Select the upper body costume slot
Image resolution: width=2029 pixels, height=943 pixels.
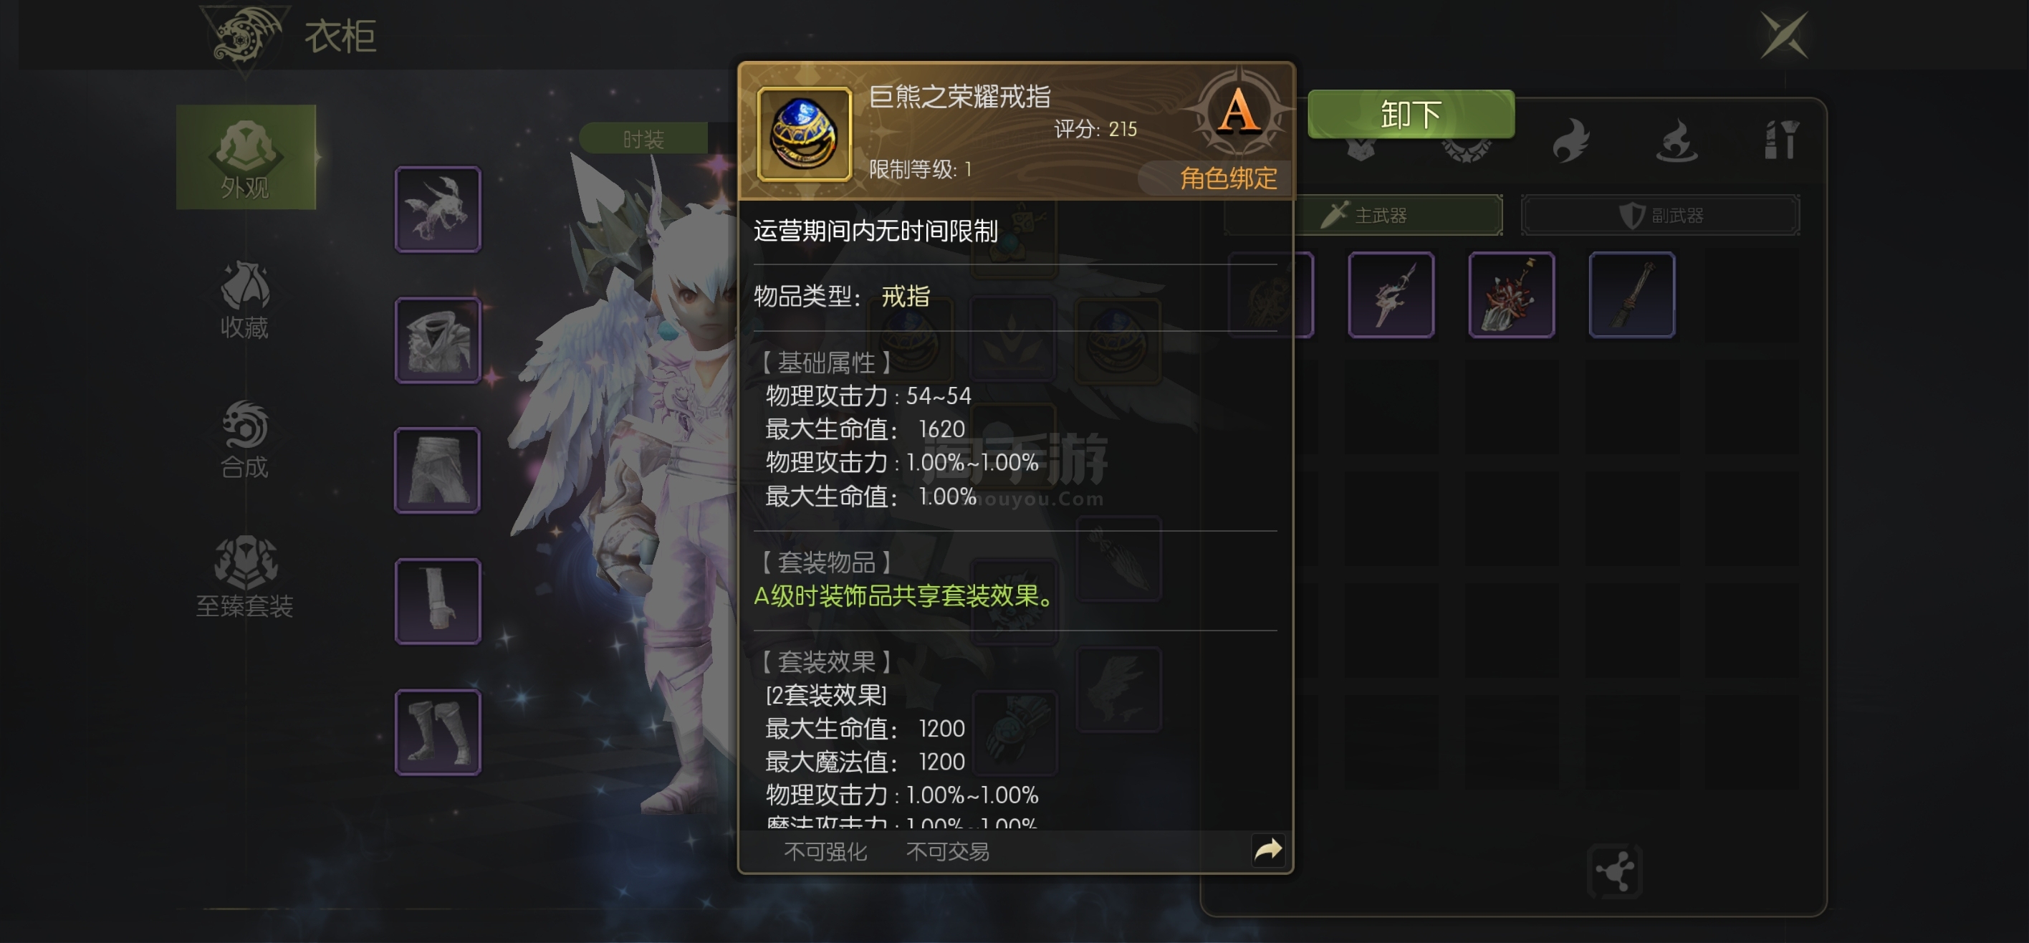438,340
